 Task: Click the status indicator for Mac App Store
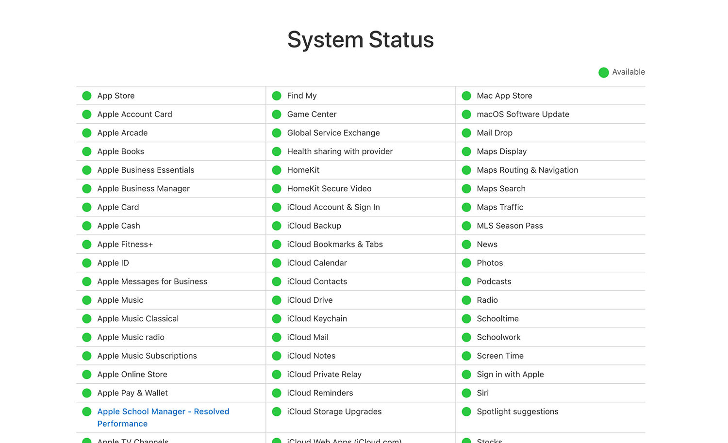pyautogui.click(x=466, y=96)
